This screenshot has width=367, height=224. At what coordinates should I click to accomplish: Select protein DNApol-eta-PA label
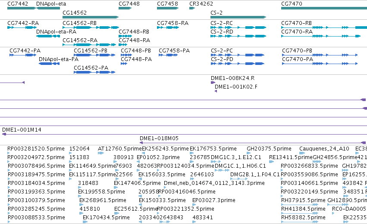point(59,59)
